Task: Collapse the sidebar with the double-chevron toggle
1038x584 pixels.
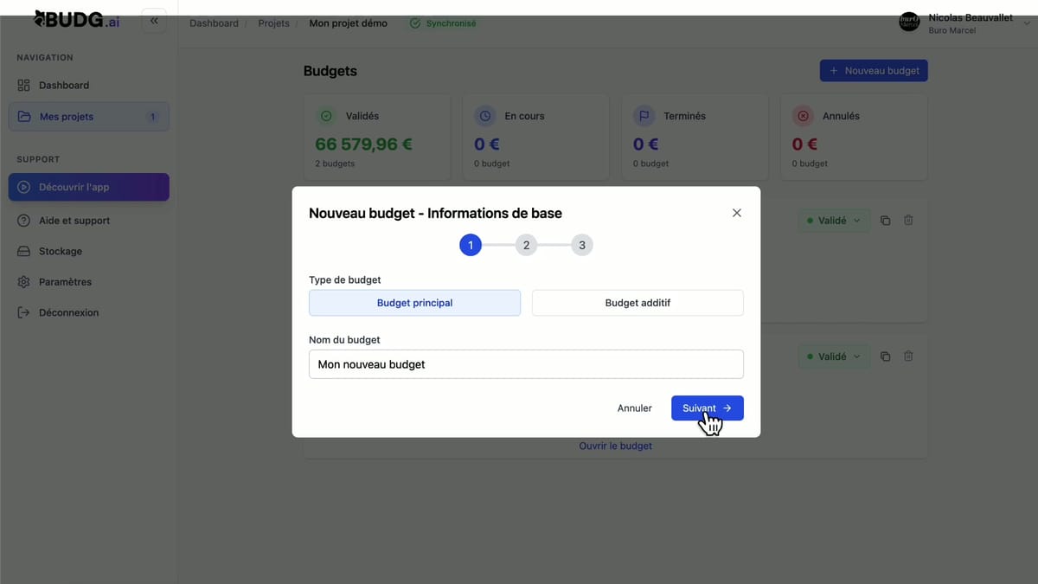Action: (x=154, y=20)
